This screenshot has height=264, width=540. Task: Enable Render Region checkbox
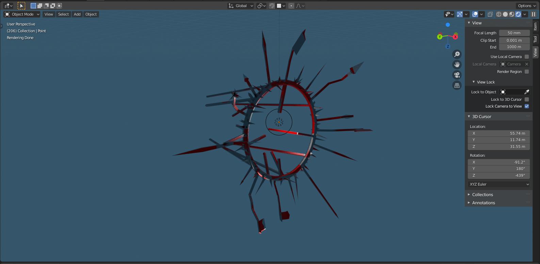(x=527, y=72)
